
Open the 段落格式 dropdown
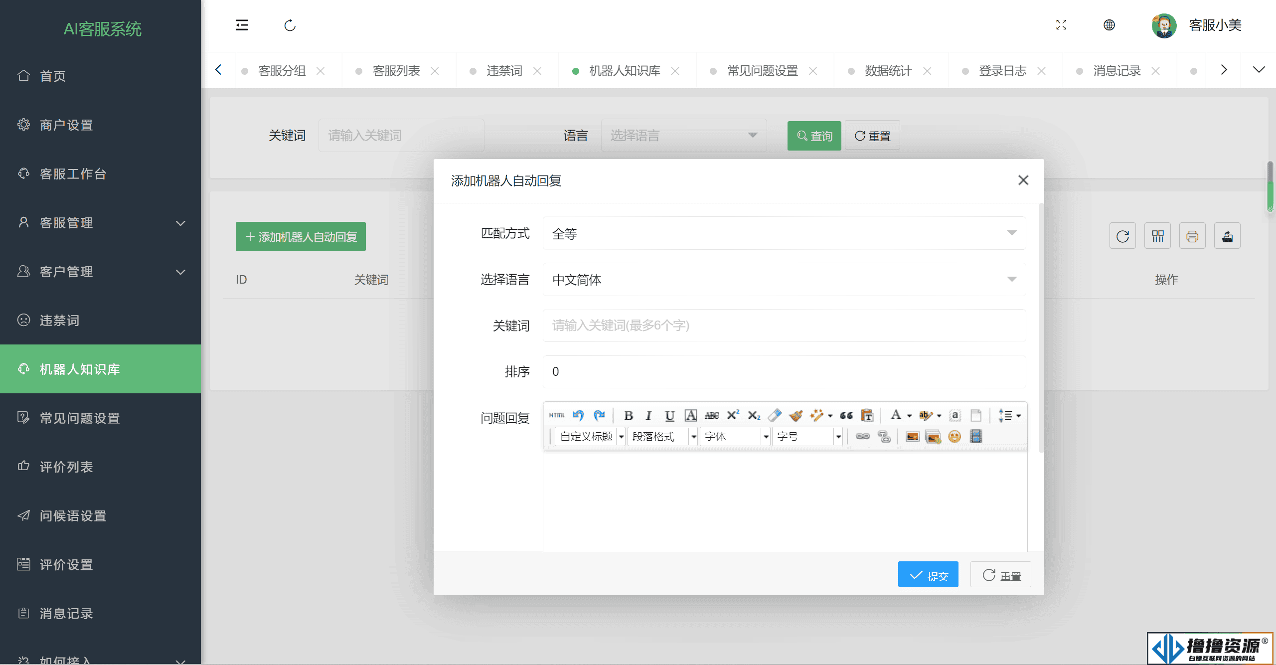662,437
